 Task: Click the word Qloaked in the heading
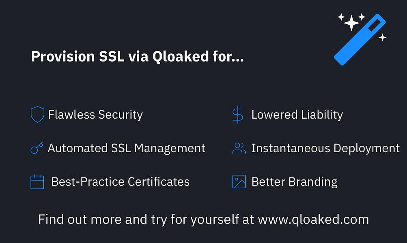181,56
